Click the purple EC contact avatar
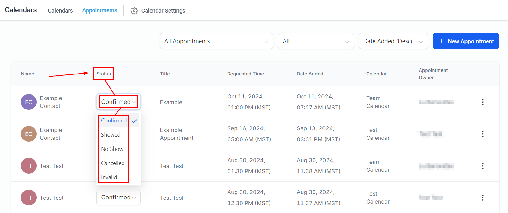 [x=29, y=102]
